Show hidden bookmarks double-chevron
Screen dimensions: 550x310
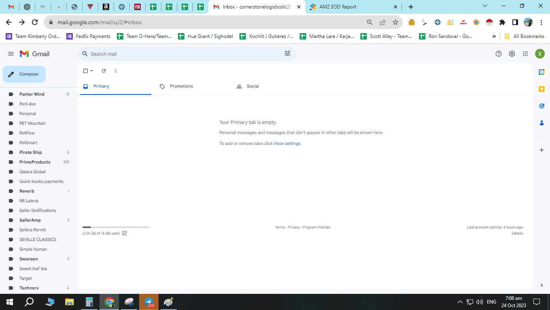pyautogui.click(x=494, y=36)
